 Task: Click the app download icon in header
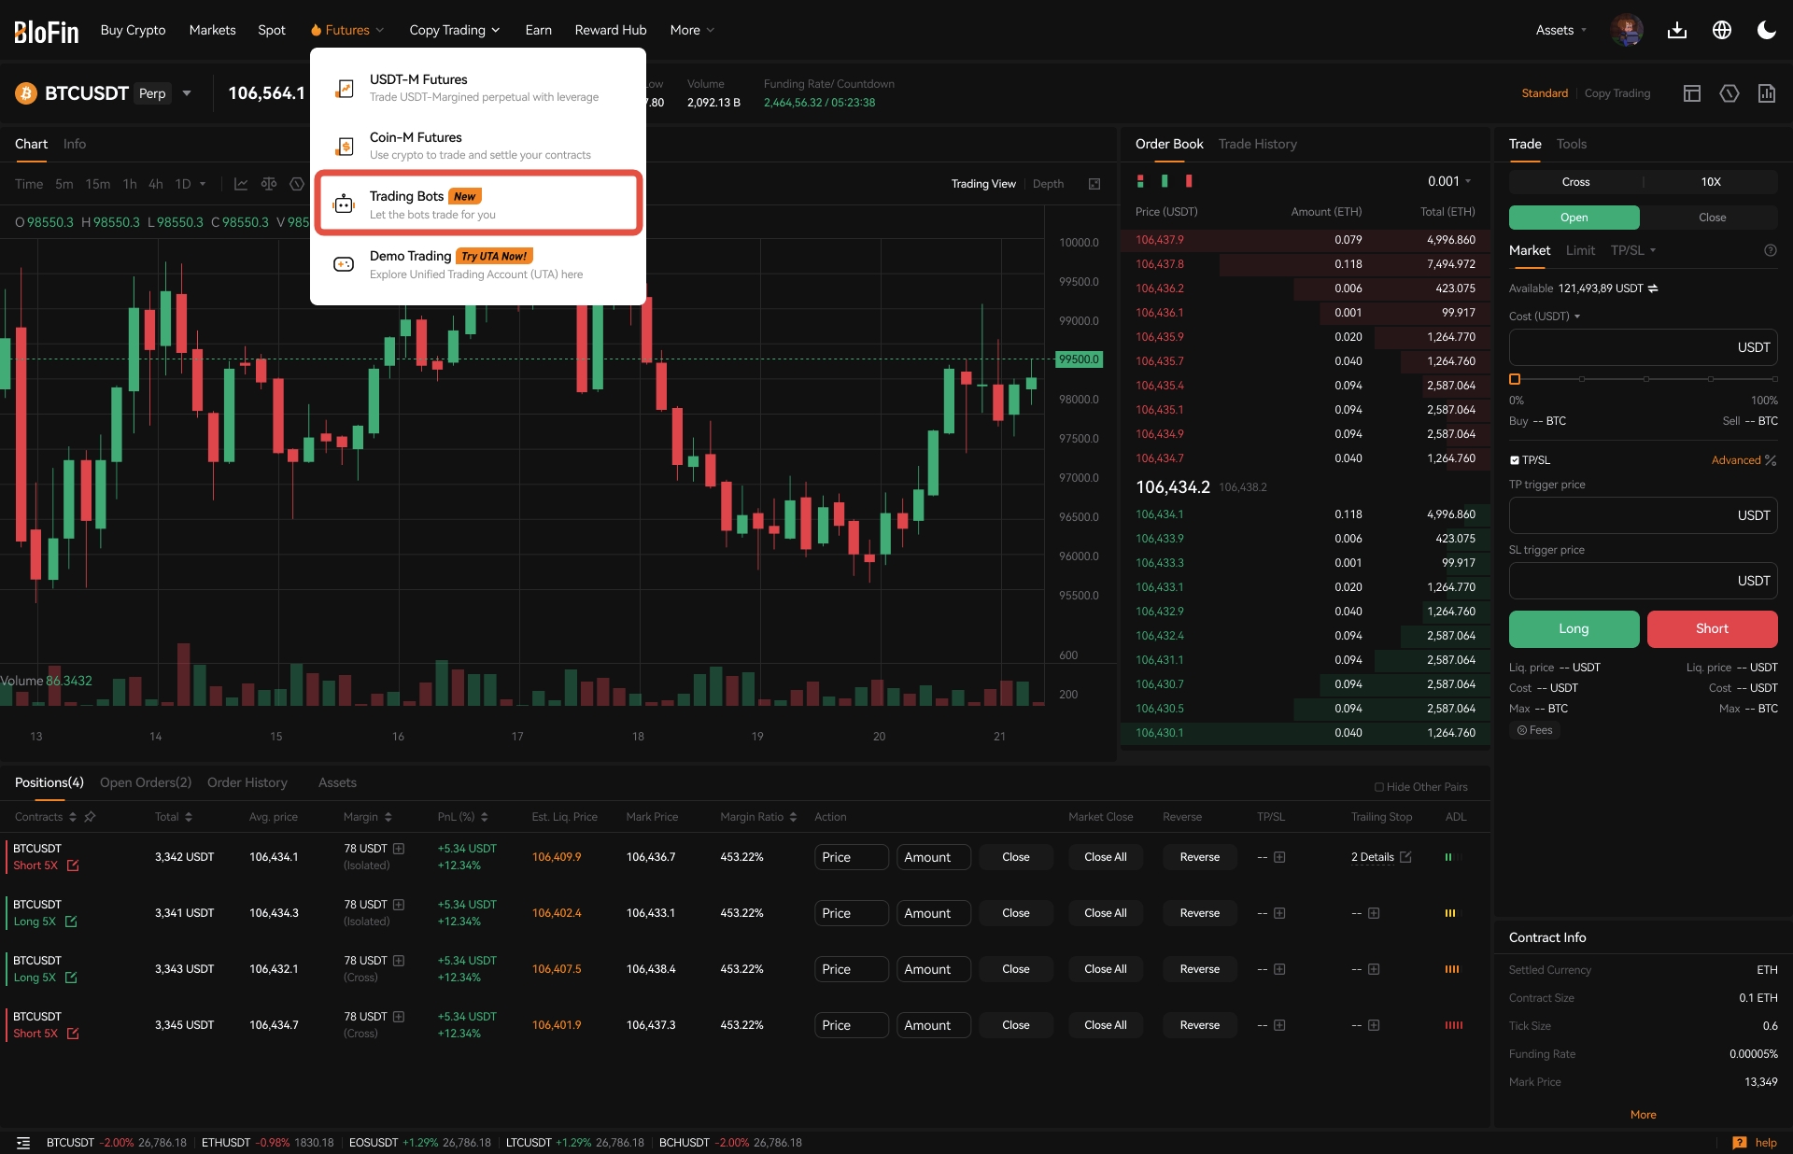pyautogui.click(x=1677, y=29)
